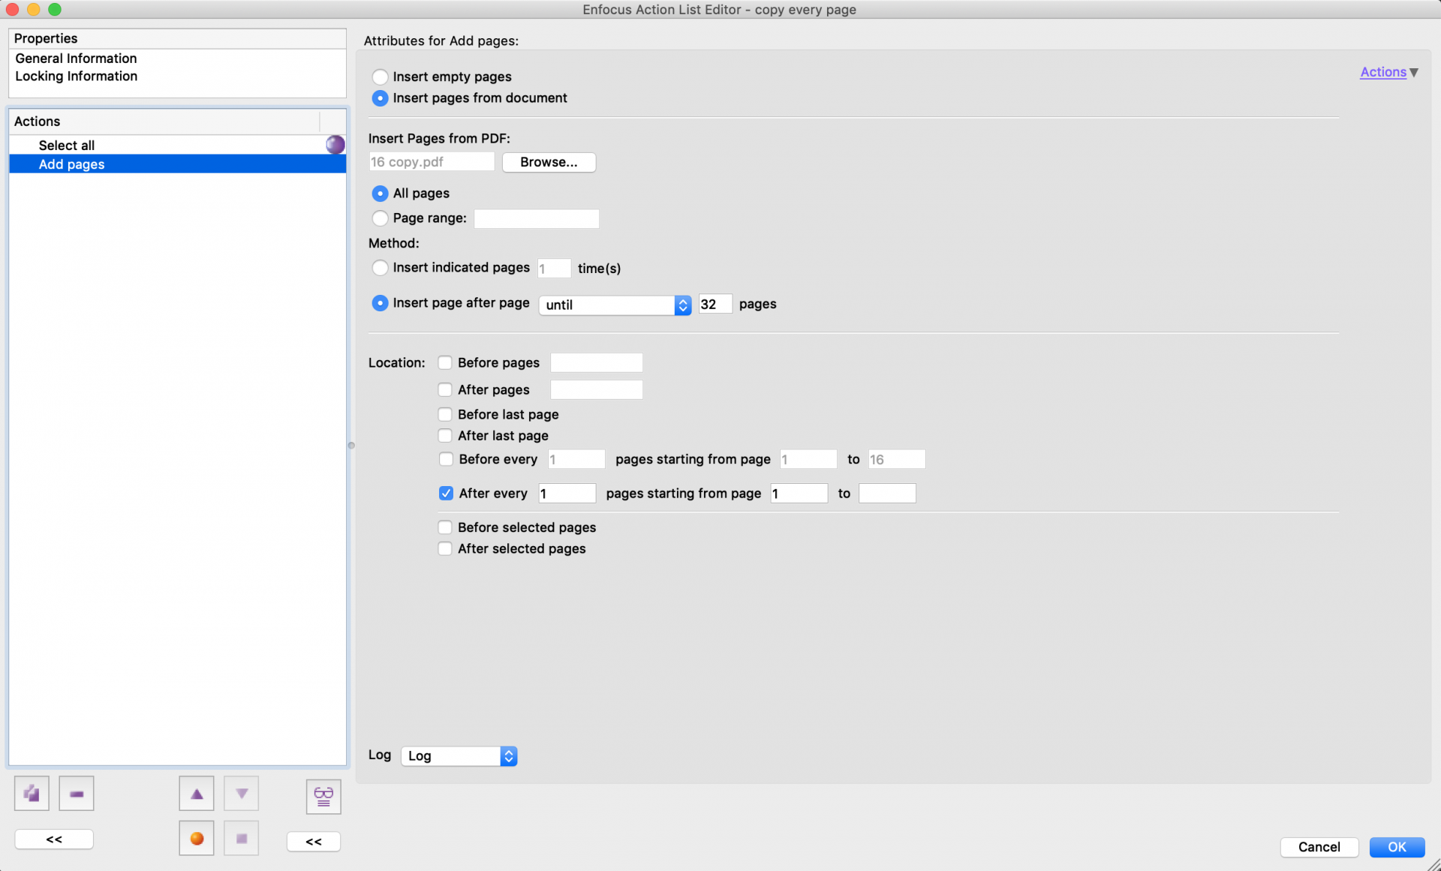
Task: Enable After pages location checkbox
Action: (x=445, y=390)
